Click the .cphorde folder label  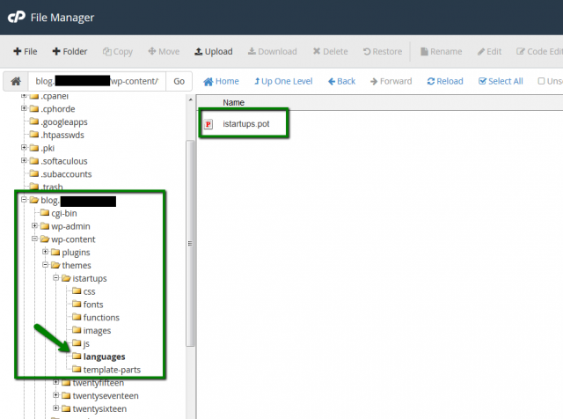(58, 109)
